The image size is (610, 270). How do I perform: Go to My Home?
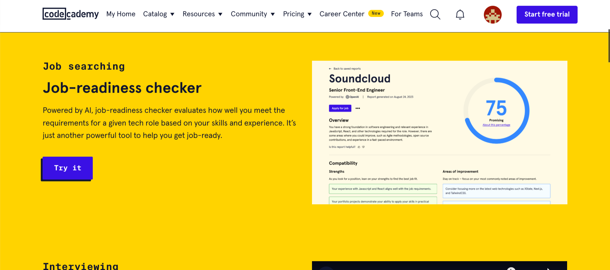pyautogui.click(x=121, y=14)
